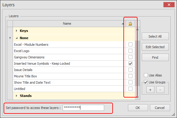
Task: Lock the Excel - Module Numbers layer
Action: [x=130, y=45]
